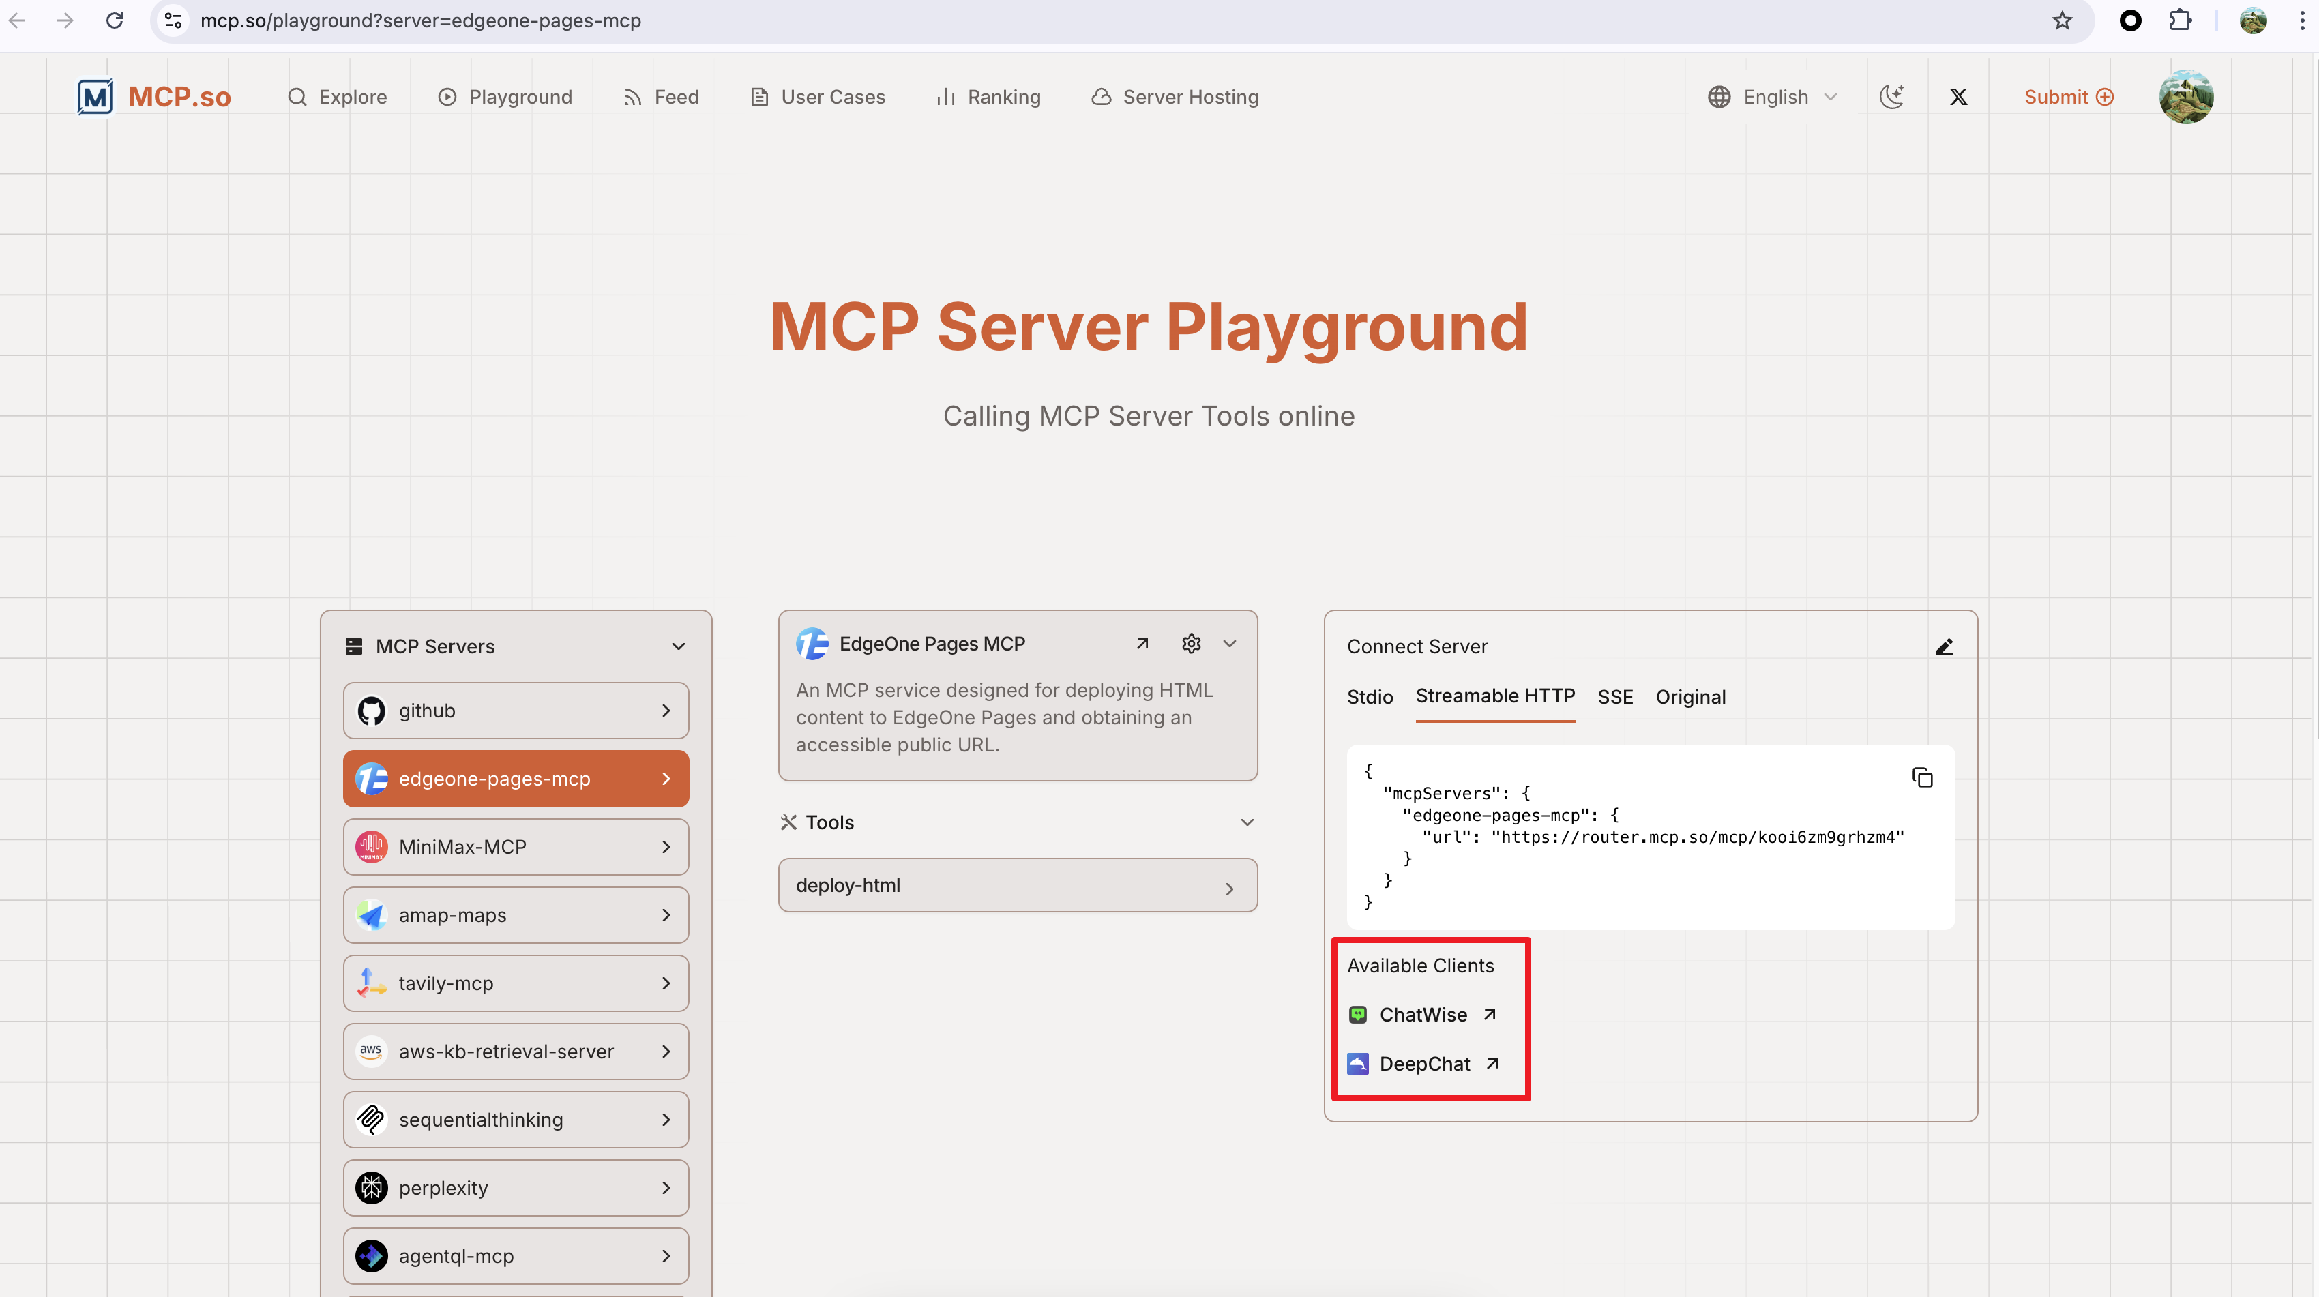
Task: Click the browser forward arrow
Action: click(65, 20)
